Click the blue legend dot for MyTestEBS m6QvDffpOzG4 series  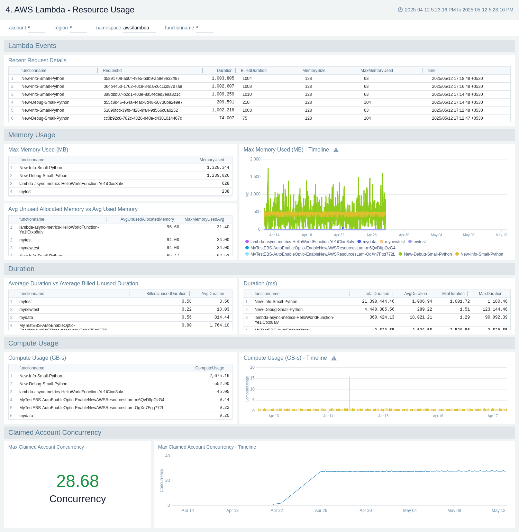(247, 248)
